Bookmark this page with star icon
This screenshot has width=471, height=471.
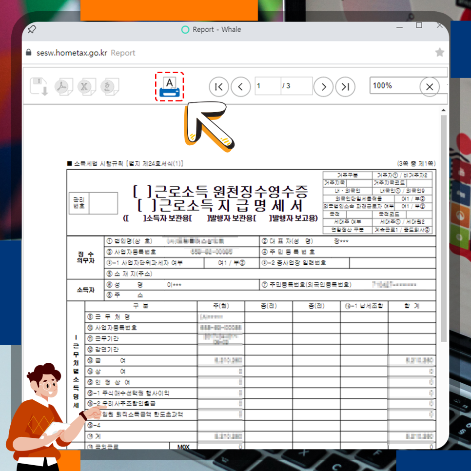point(439,52)
